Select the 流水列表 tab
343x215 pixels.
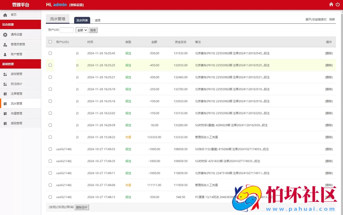pyautogui.click(x=82, y=20)
